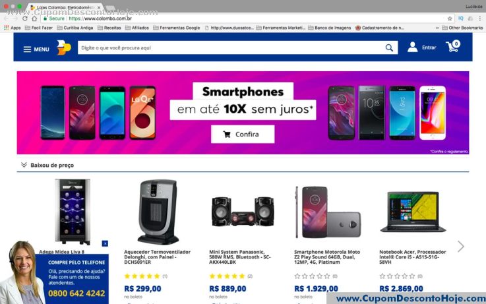Screen dimensions: 486x304
Task: Show next products with carousel arrow
Action: pos(461,247)
